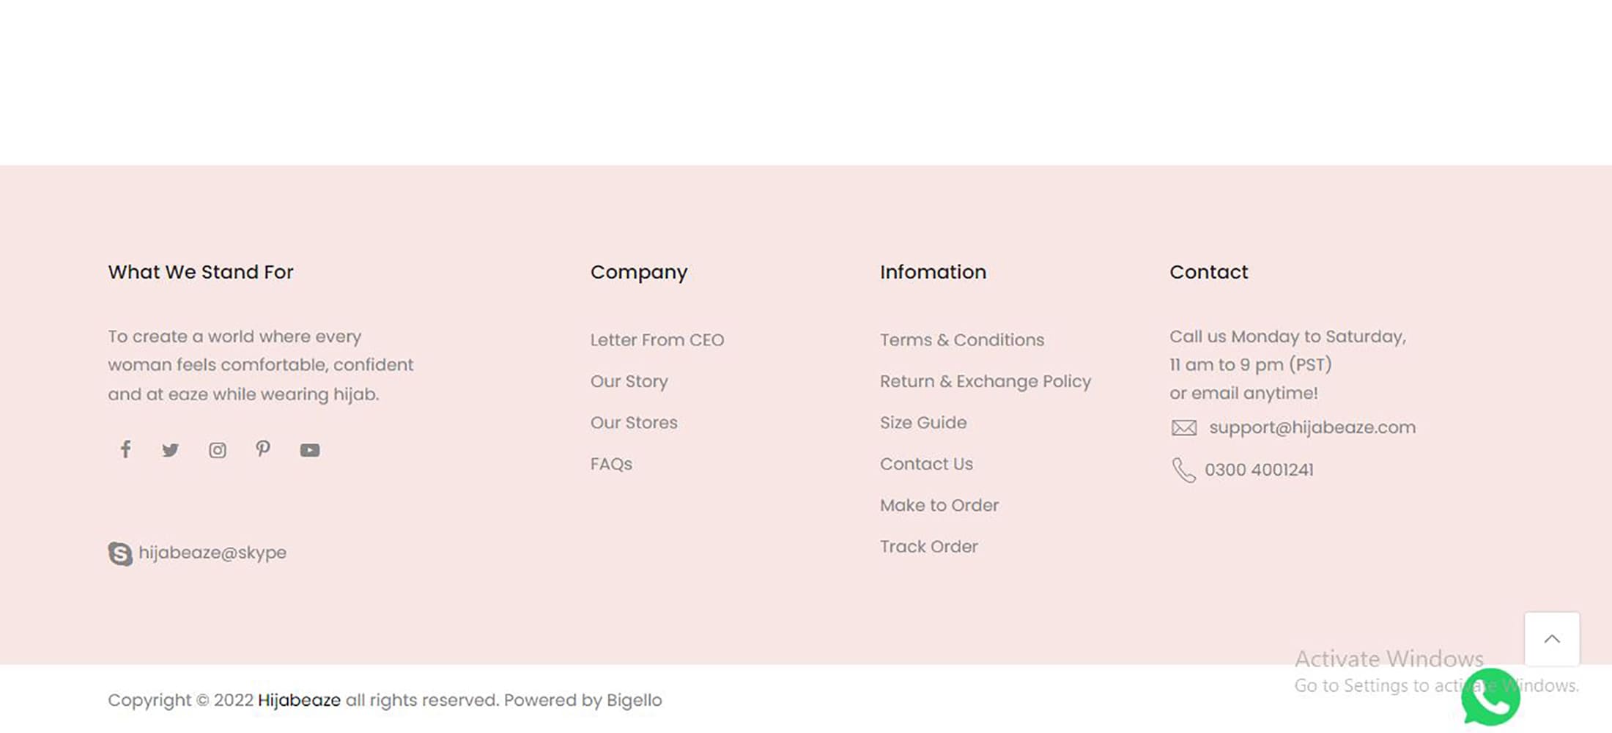The width and height of the screenshot is (1612, 733).
Task: Click the Skype icon
Action: pos(120,553)
